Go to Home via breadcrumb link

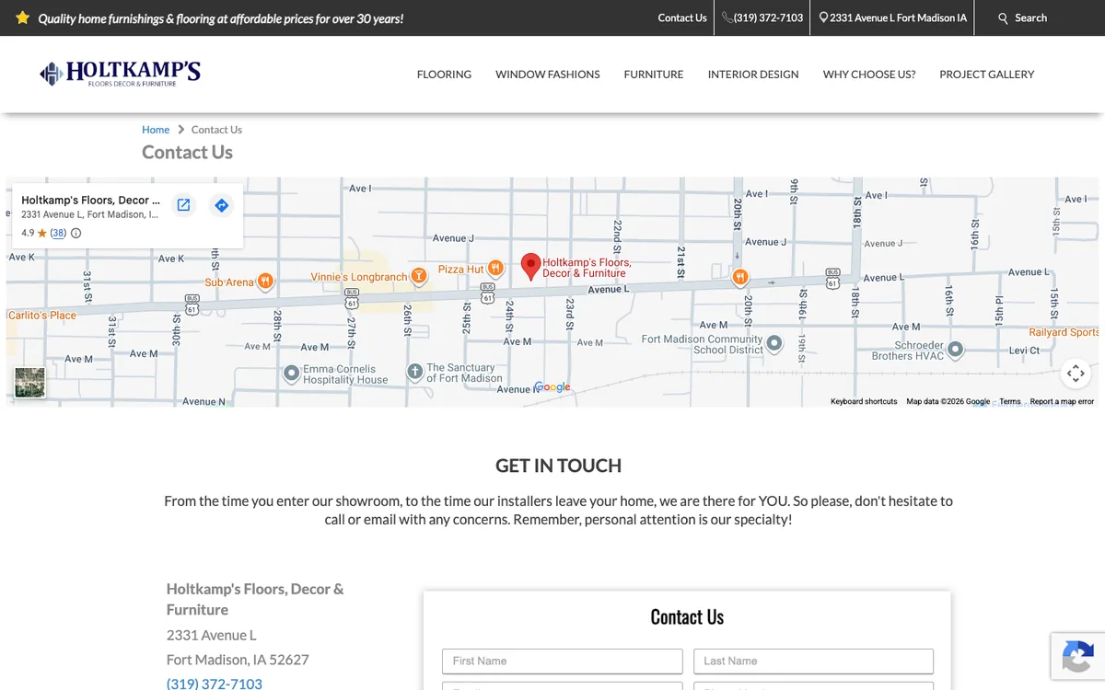[x=156, y=130]
